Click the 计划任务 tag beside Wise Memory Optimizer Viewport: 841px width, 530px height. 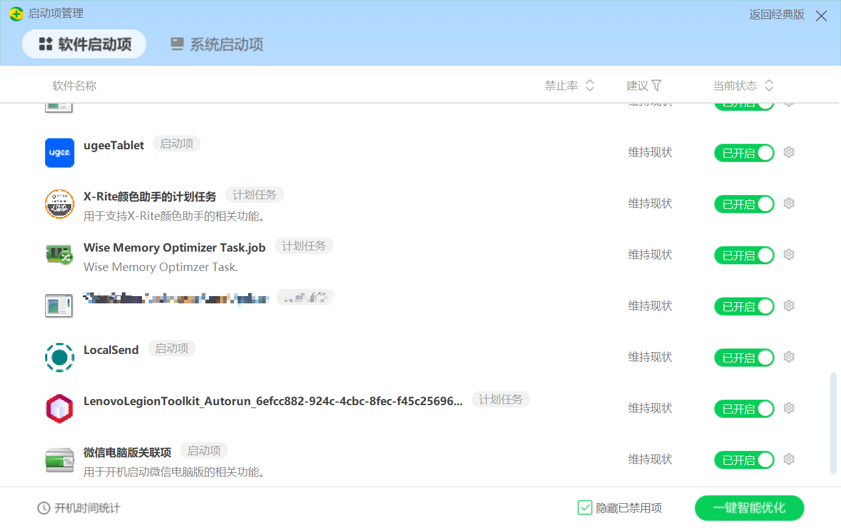(304, 246)
